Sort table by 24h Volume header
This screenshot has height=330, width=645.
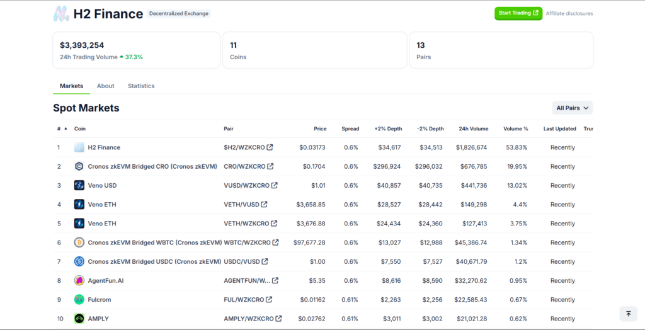point(474,129)
